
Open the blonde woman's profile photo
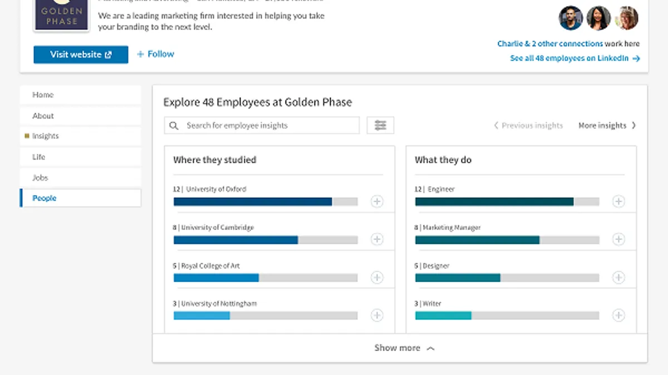(626, 18)
